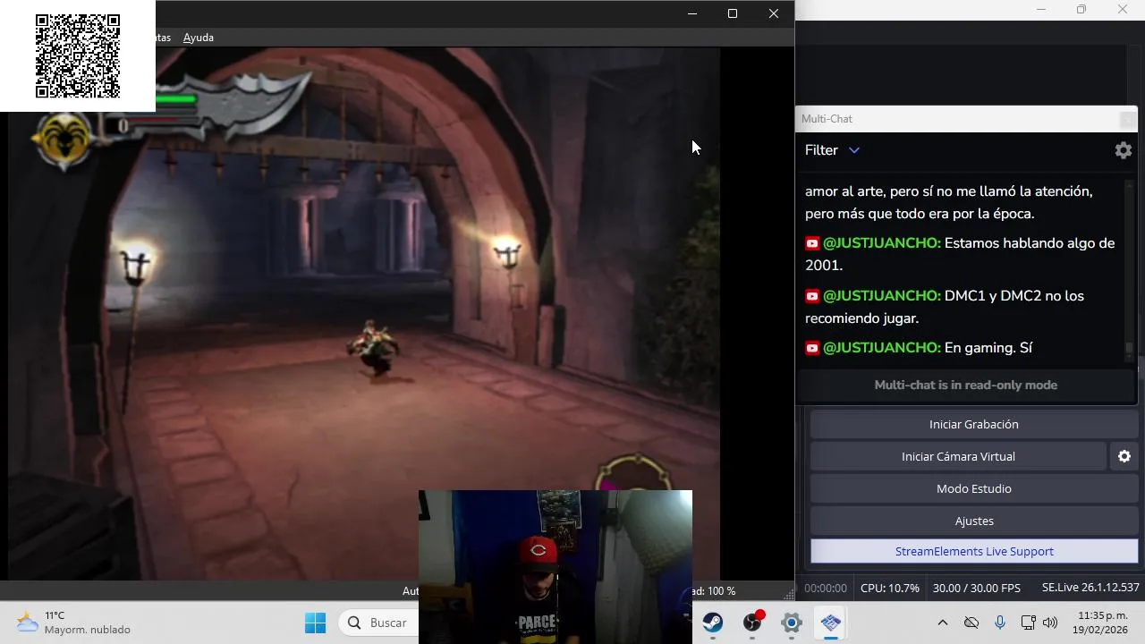
Task: Close the Multi-Chat dock panel
Action: [x=1127, y=119]
